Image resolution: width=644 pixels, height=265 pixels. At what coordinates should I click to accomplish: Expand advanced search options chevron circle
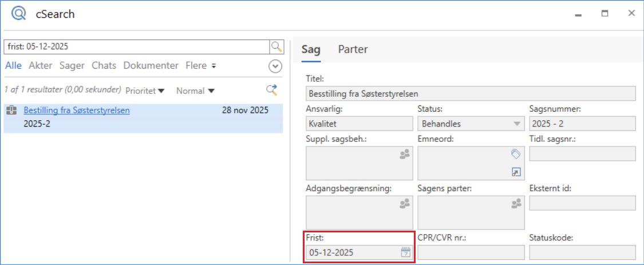click(275, 66)
